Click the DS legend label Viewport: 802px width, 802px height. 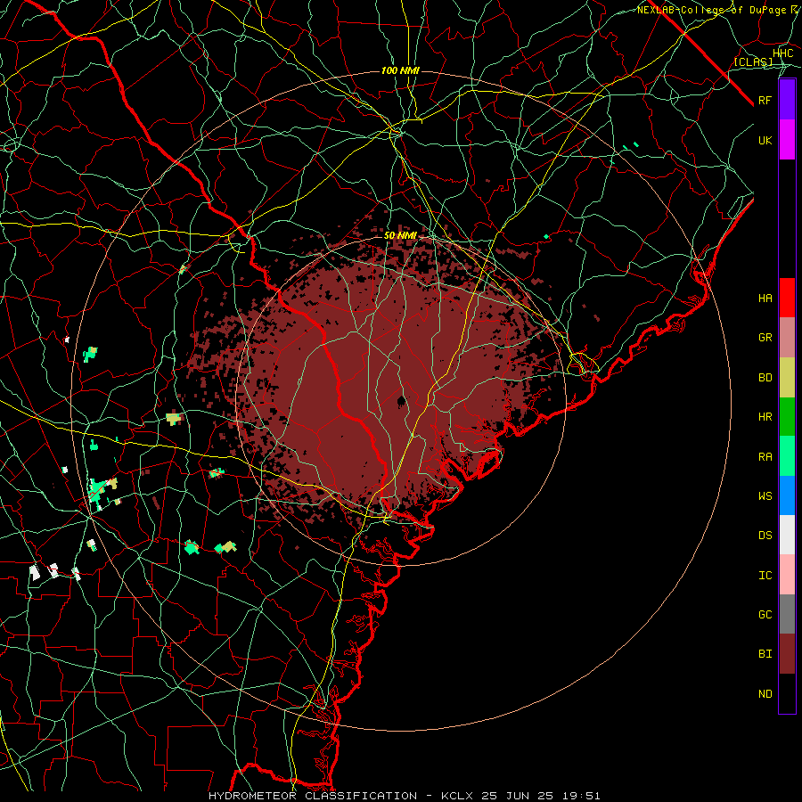[765, 535]
